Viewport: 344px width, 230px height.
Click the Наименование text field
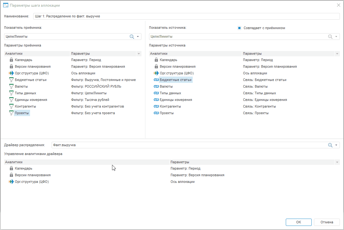[186, 16]
